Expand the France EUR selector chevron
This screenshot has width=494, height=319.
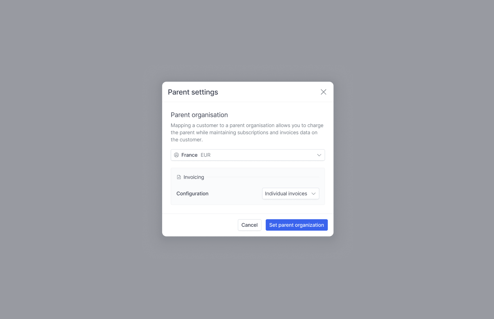319,155
